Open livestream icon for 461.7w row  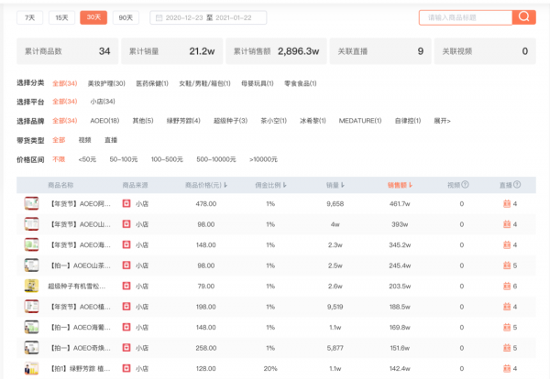coord(507,203)
